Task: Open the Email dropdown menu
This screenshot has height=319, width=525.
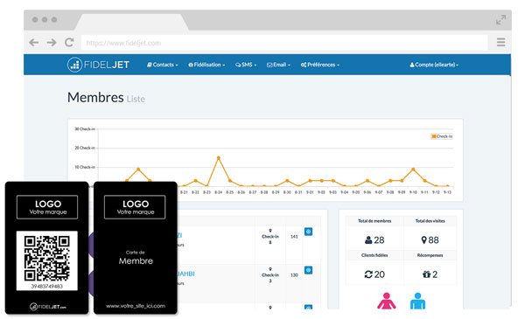Action: (278, 65)
